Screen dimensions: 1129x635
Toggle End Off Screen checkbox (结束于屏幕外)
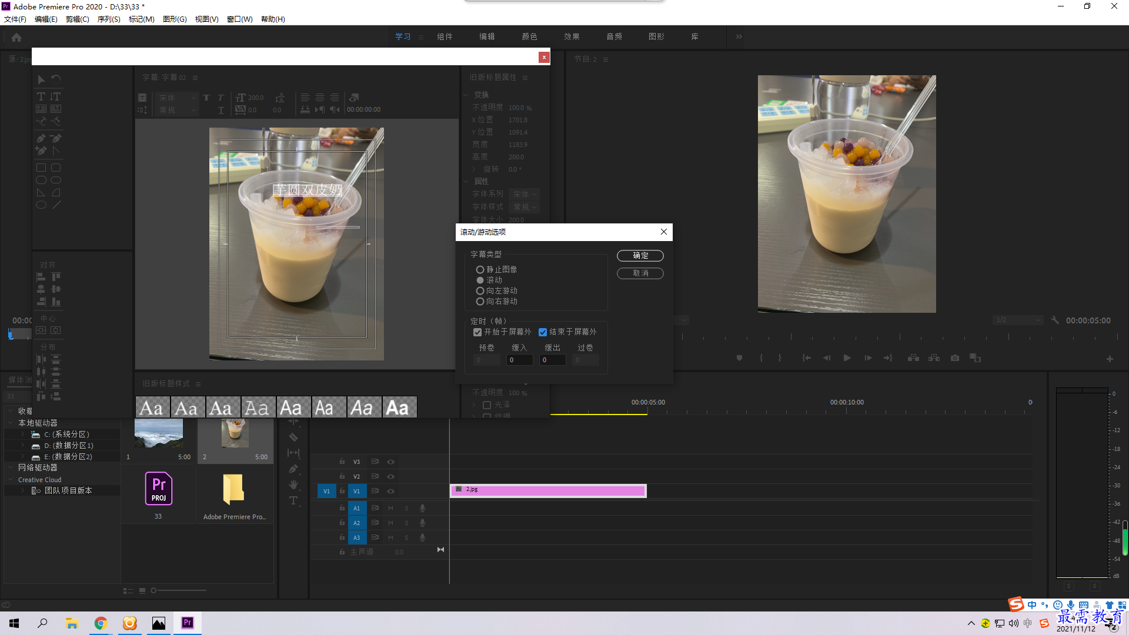click(543, 332)
